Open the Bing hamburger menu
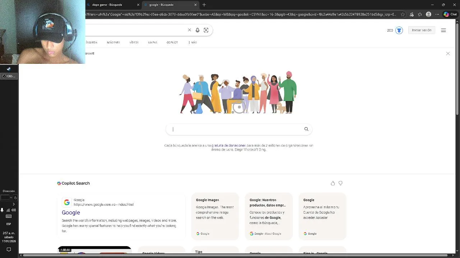Screen dimensions: 460x258 443,30
